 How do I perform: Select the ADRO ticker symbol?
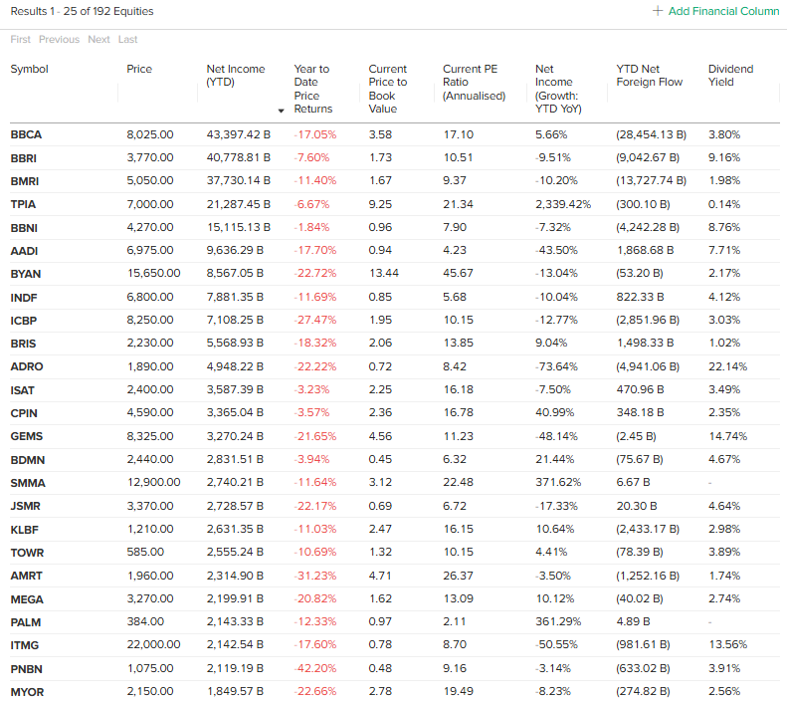[x=27, y=366]
